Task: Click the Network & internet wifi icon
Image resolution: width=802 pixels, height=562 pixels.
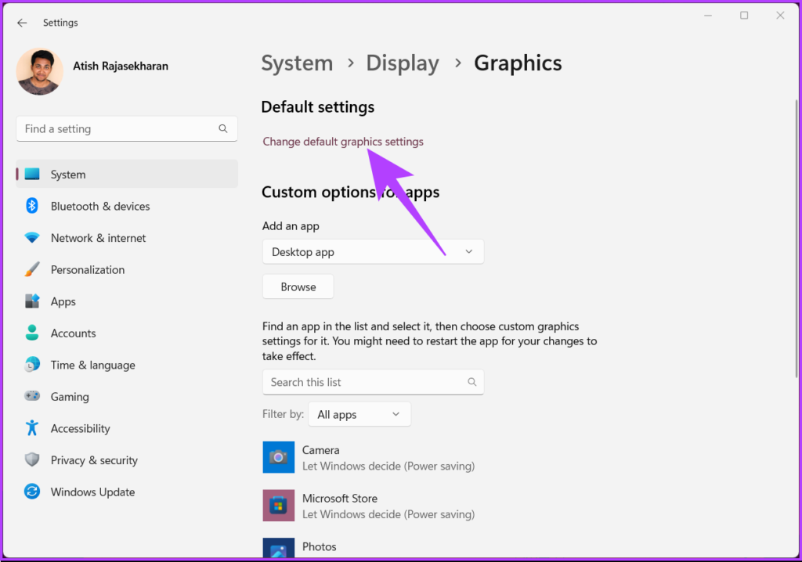Action: coord(32,238)
